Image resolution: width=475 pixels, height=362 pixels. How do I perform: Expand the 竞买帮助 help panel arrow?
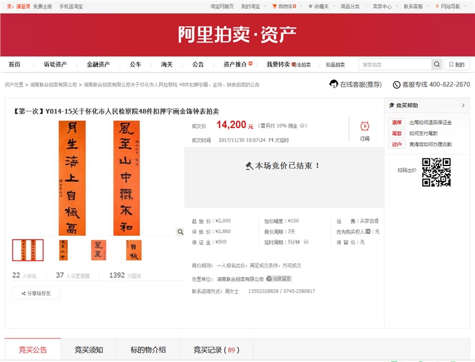click(463, 105)
